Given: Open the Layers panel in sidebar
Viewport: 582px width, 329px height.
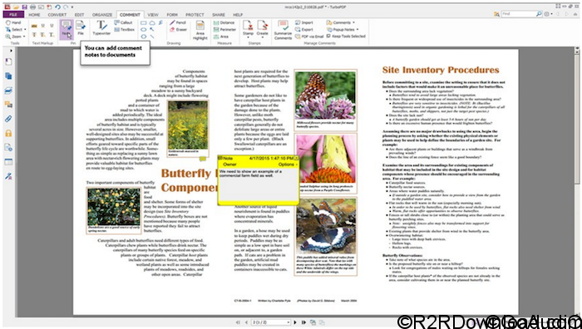Looking at the screenshot, I should pyautogui.click(x=8, y=91).
